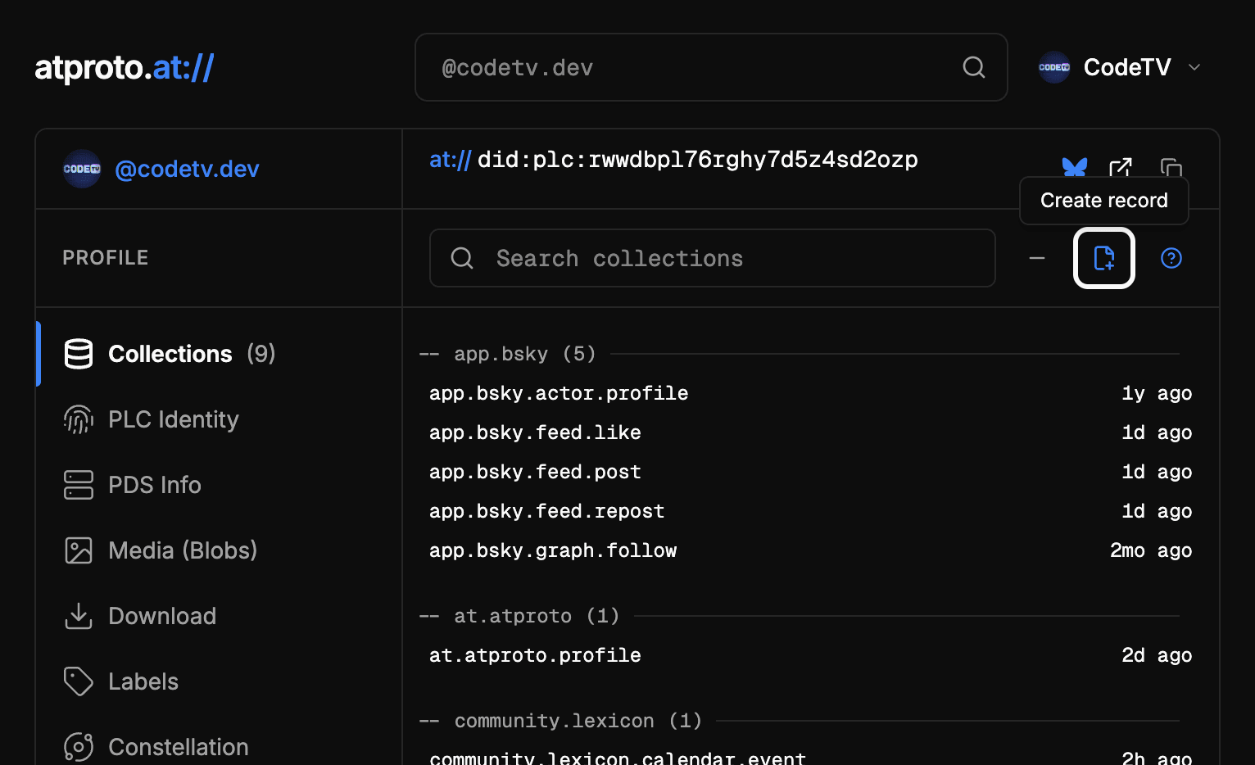Click the CodeTV avatar in the header
This screenshot has width=1255, height=765.
coord(1054,67)
